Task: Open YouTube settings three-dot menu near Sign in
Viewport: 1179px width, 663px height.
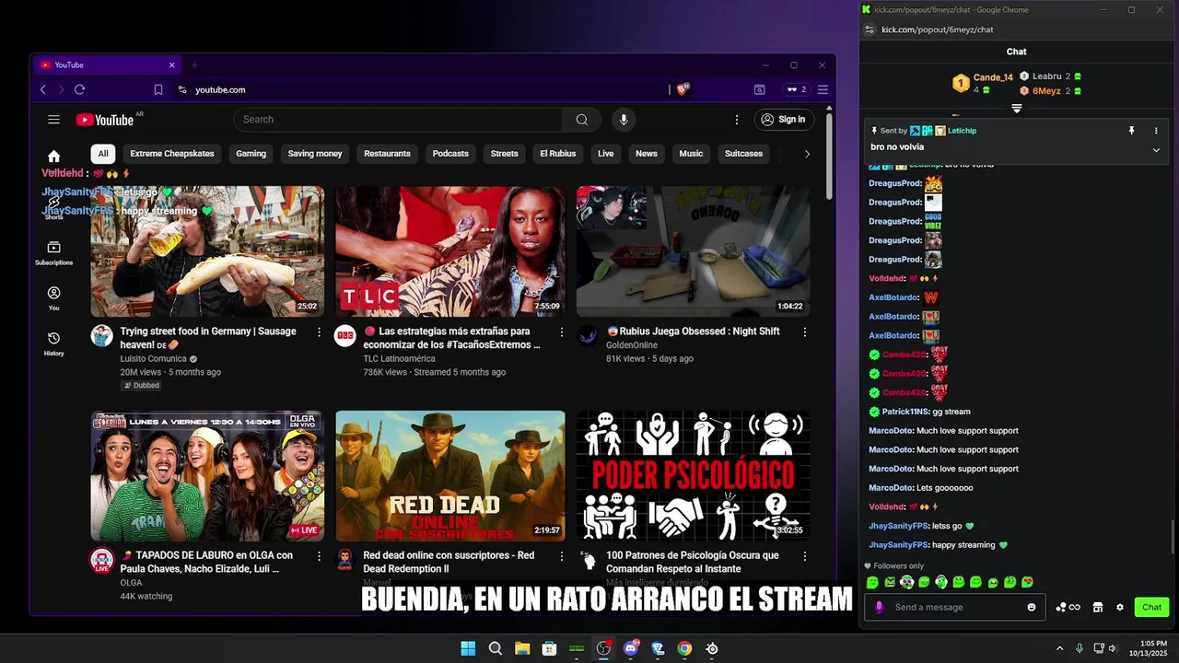Action: point(737,120)
